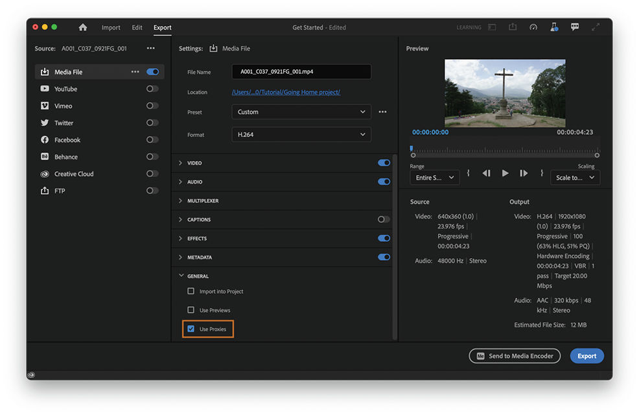Screen dimensions: 639x415
Task: Click the blue Export button
Action: coord(587,355)
